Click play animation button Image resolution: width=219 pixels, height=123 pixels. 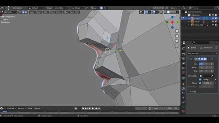[x=93, y=108]
